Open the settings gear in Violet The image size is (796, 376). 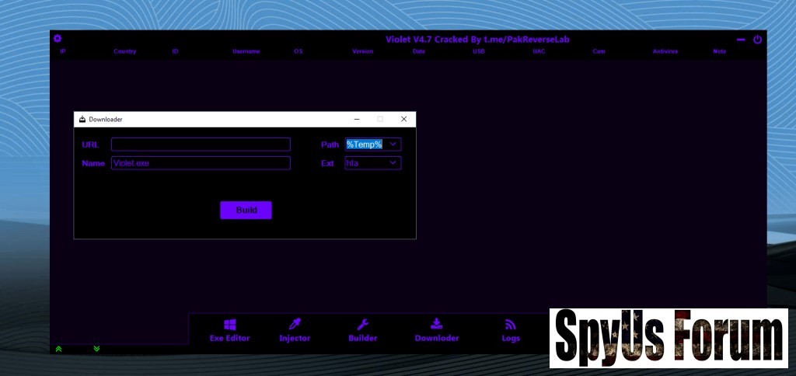coord(57,39)
